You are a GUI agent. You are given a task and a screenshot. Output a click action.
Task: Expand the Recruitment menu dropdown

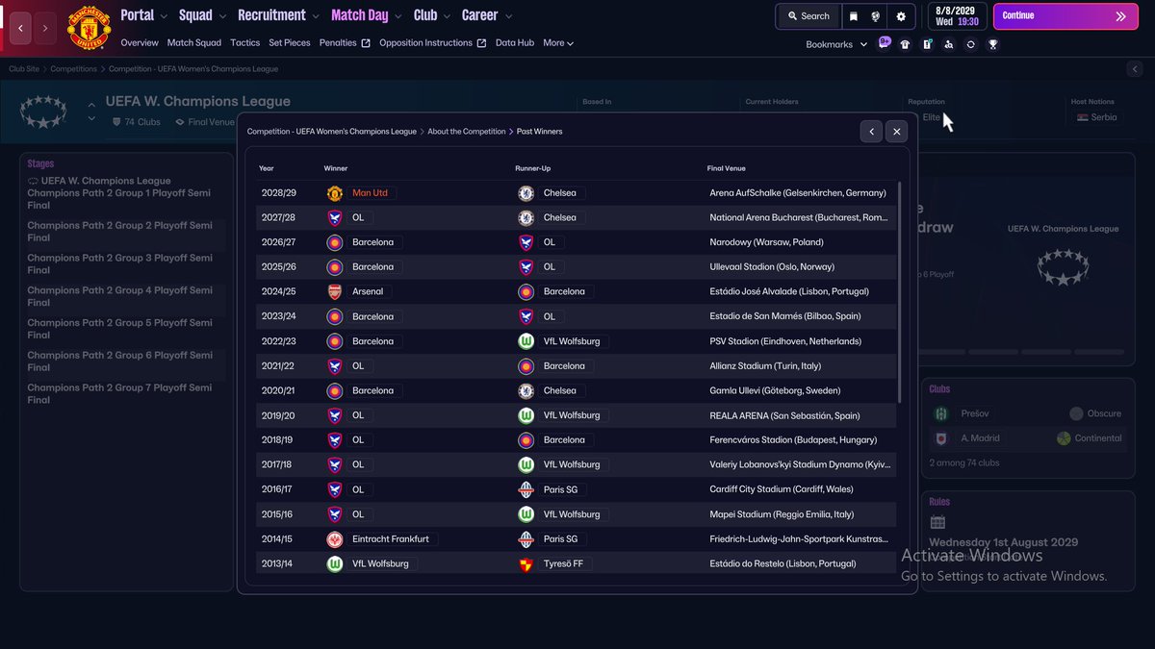click(x=315, y=16)
